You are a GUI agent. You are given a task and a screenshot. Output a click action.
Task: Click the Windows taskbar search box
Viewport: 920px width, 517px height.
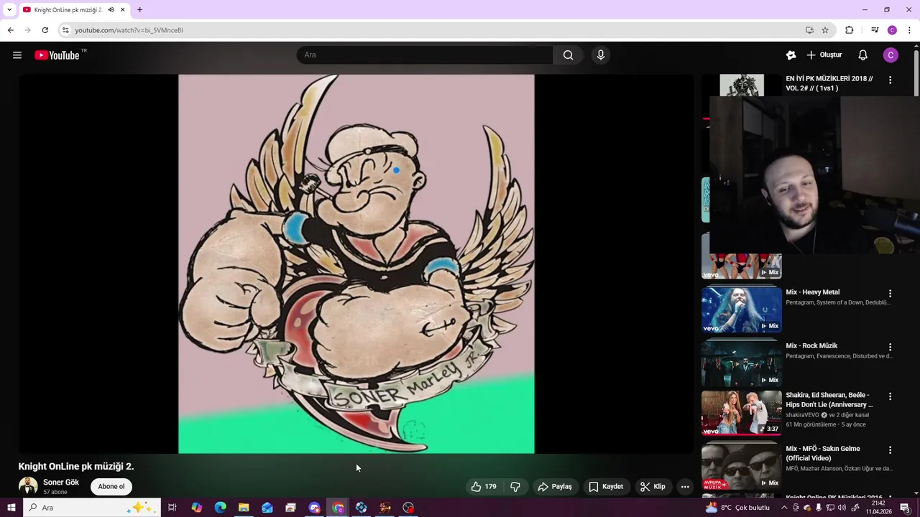pyautogui.click(x=91, y=508)
